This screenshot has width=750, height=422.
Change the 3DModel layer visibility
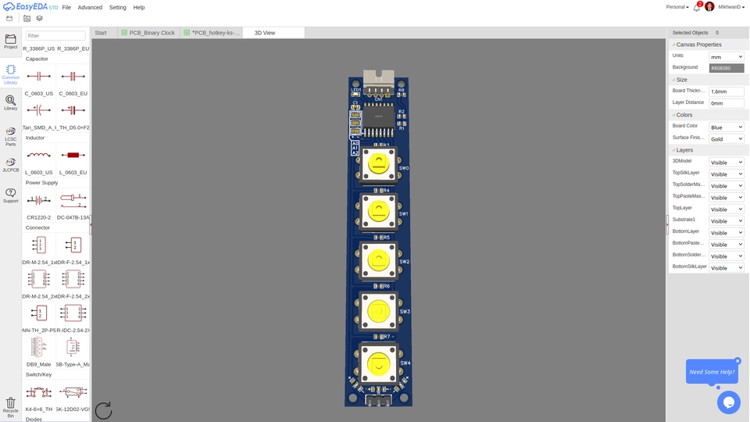(x=726, y=163)
